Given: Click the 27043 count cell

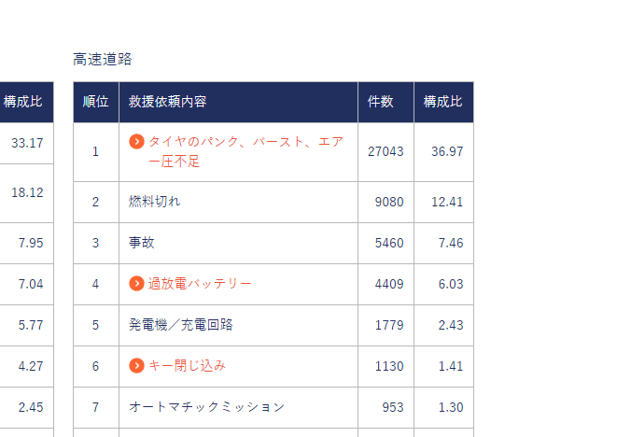Looking at the screenshot, I should point(386,151).
